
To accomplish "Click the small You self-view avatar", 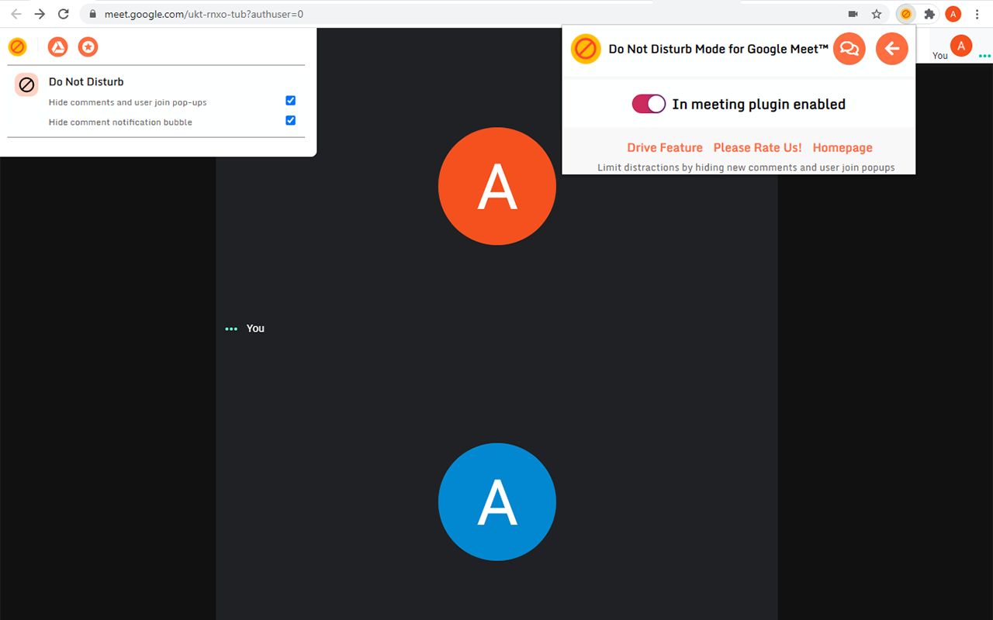I will tap(961, 46).
